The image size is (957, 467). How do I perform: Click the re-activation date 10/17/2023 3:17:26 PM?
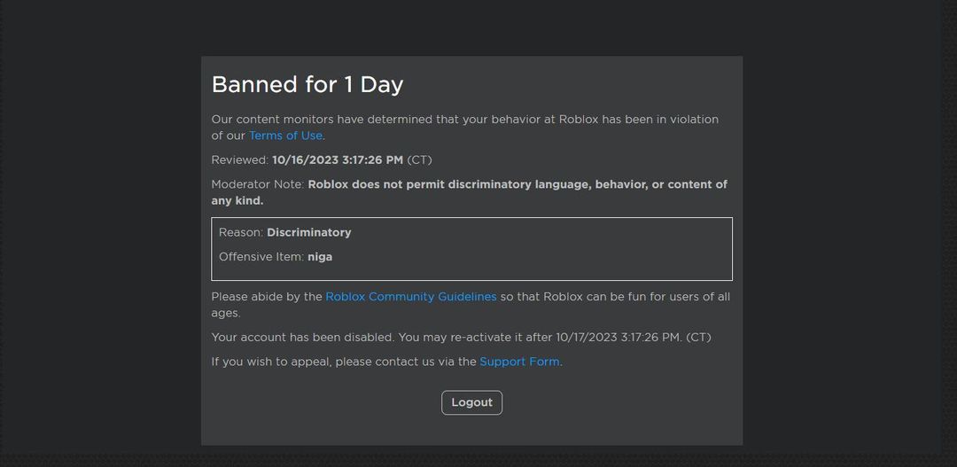619,338
